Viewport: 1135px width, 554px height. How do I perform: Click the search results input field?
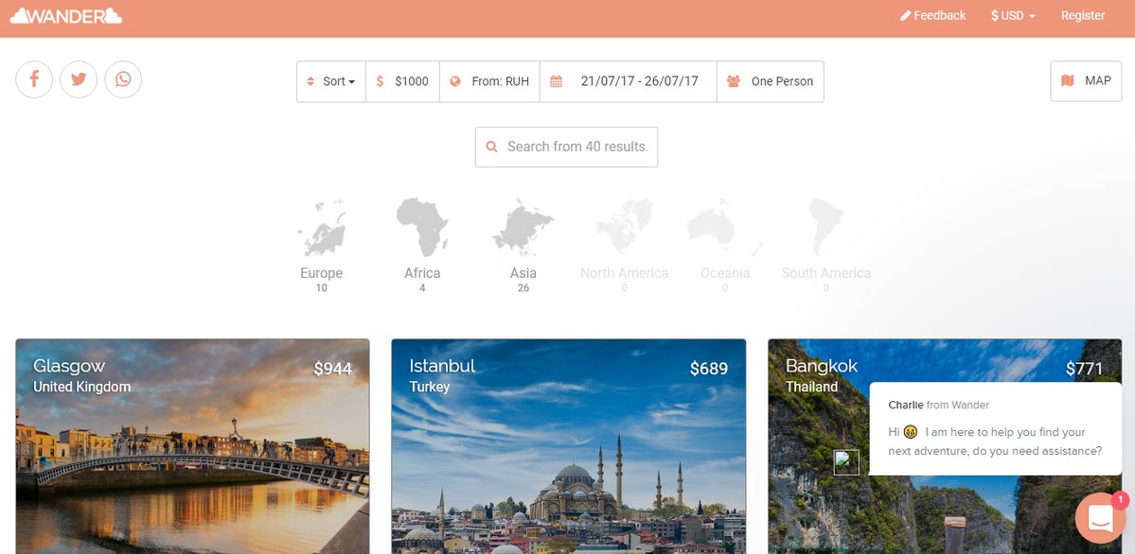pyautogui.click(x=576, y=147)
